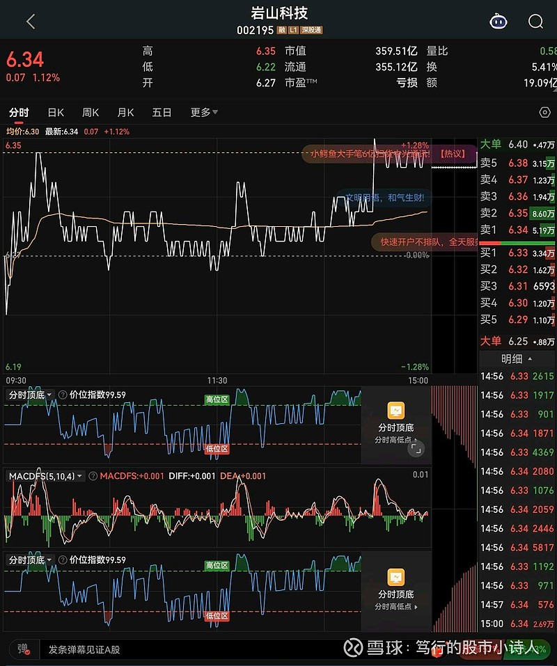This screenshot has height=666, width=557.
Task: Open chart settings hexagon icon
Action: [x=544, y=112]
